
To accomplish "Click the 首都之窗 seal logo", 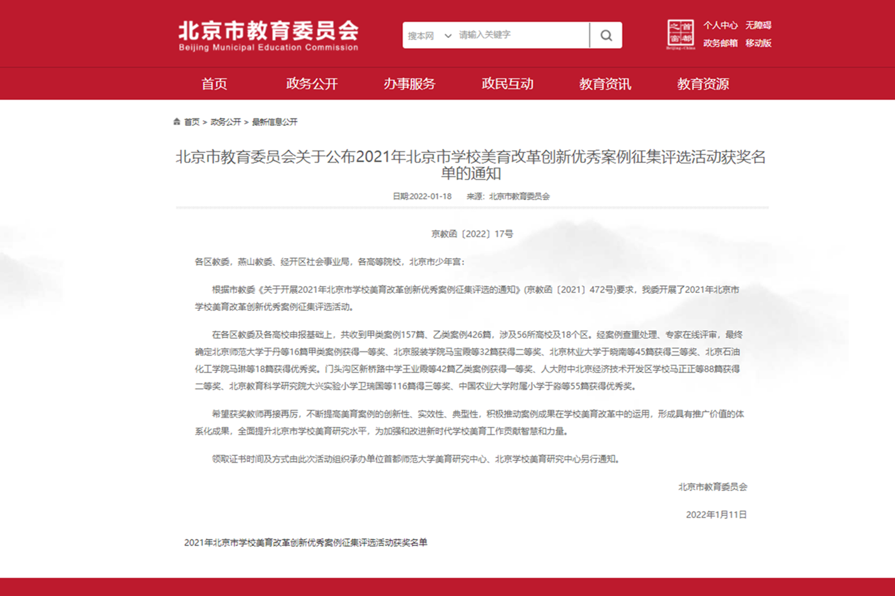I will pyautogui.click(x=680, y=34).
